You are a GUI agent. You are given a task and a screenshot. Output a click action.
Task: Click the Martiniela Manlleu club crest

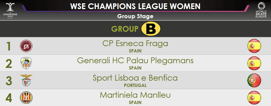(x=26, y=97)
